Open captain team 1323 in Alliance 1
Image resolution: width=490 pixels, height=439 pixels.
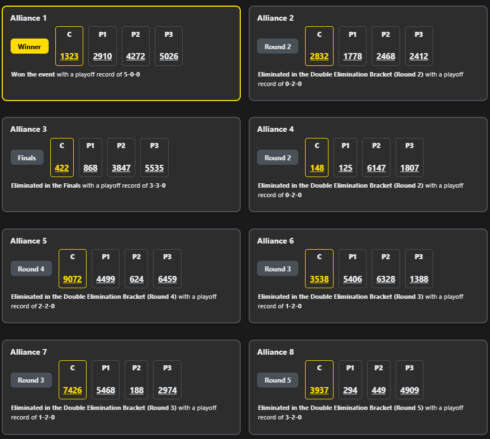click(x=69, y=56)
